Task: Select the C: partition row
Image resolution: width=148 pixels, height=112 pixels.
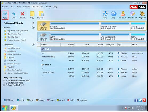Action: (x=94, y=53)
